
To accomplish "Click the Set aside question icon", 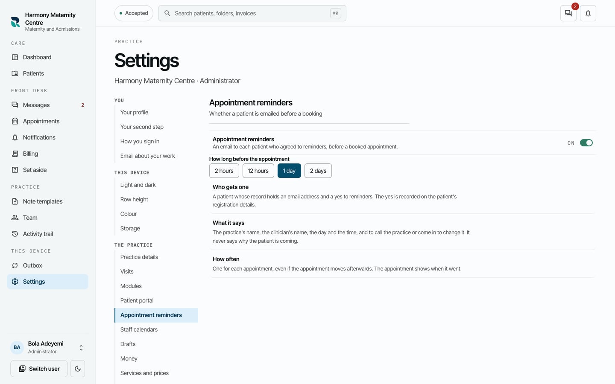I will [15, 170].
